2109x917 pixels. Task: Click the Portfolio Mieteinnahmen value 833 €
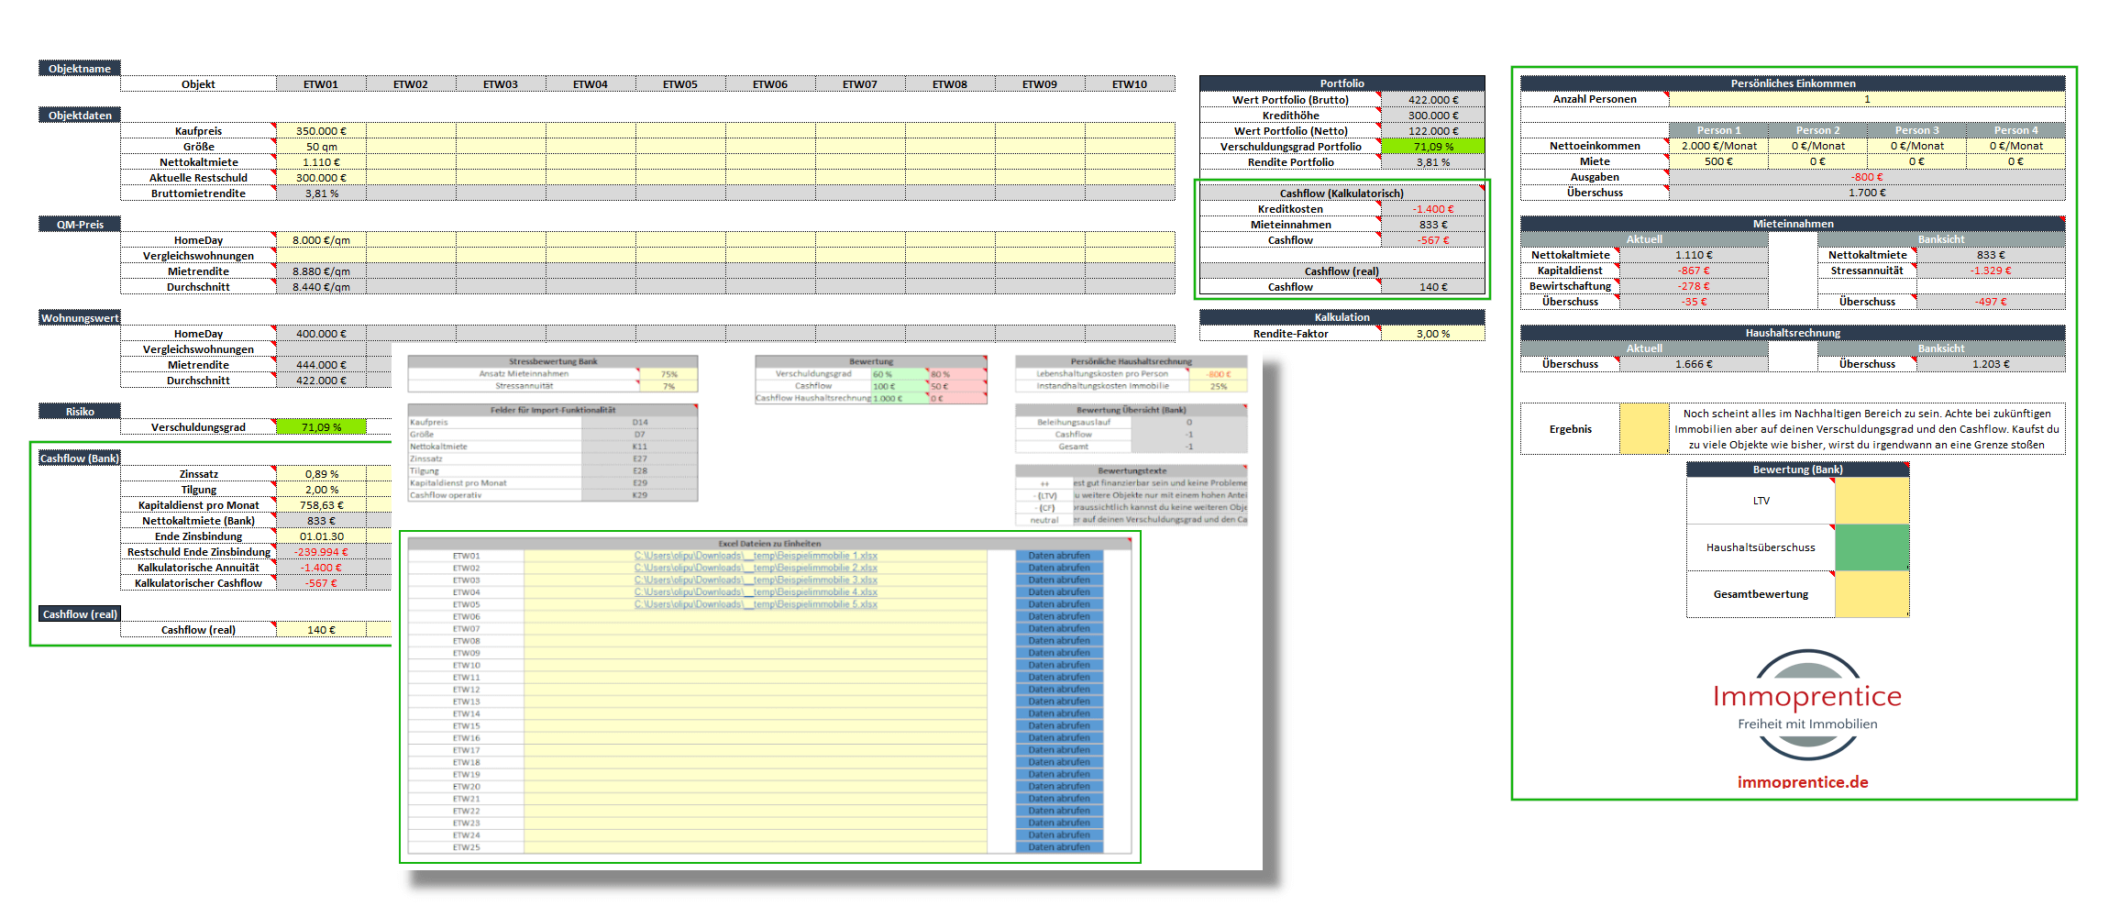1432,225
